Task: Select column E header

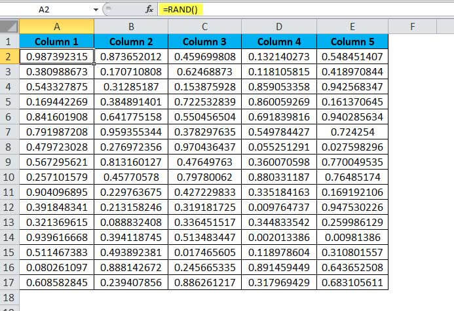Action: coord(352,27)
